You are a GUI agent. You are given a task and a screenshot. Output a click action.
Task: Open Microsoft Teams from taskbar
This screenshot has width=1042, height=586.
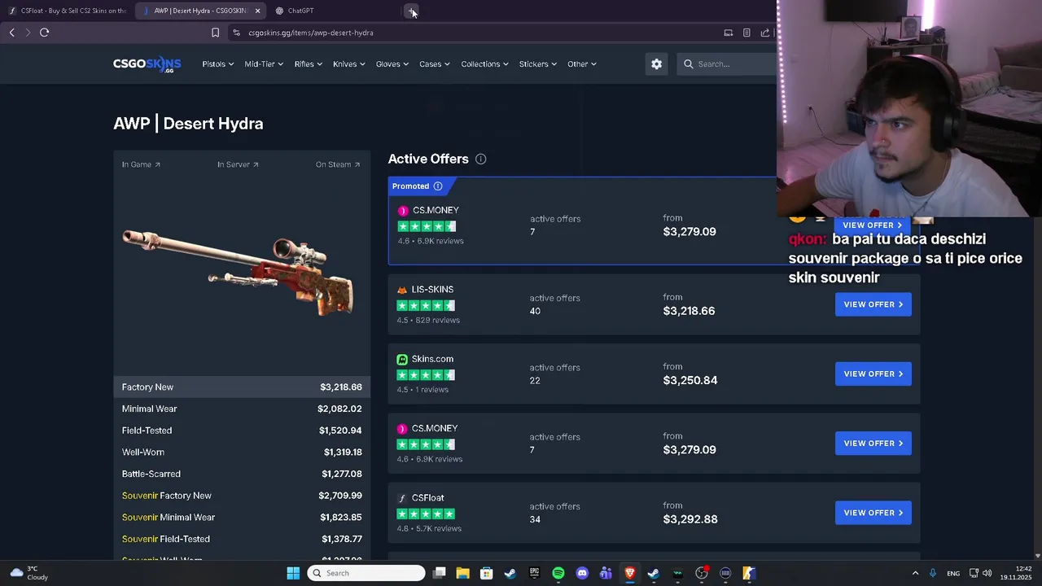tap(606, 573)
